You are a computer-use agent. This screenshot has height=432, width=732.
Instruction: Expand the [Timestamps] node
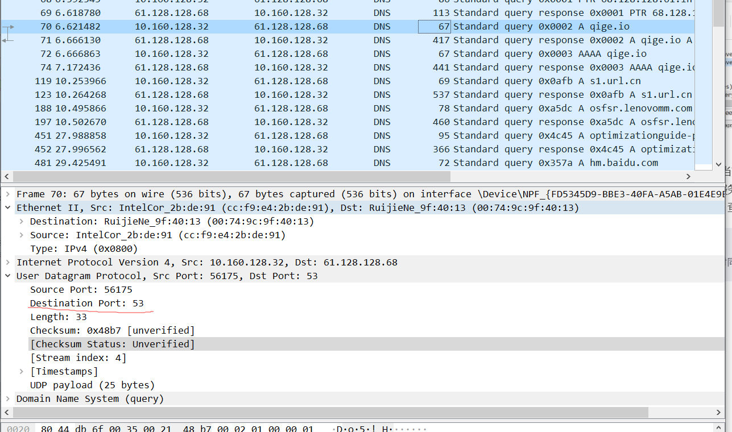21,372
